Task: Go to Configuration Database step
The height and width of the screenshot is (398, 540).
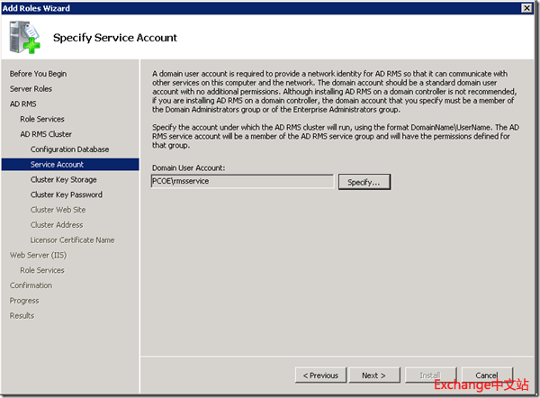Action: pyautogui.click(x=69, y=149)
